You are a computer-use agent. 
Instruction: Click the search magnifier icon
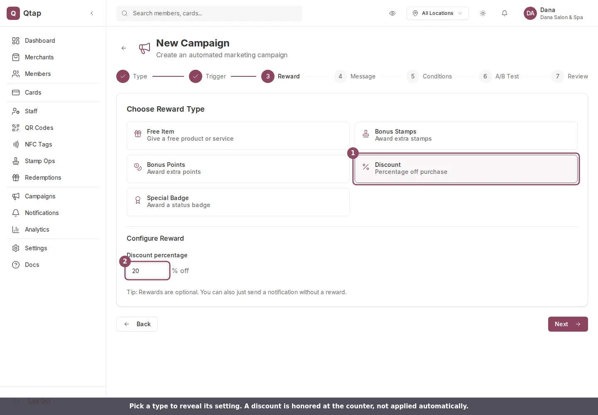tap(125, 13)
